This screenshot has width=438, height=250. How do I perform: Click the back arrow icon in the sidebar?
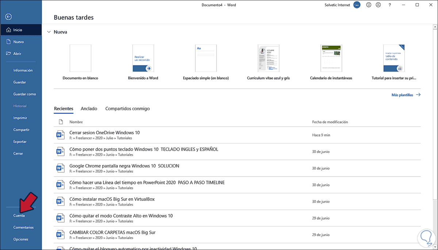[x=9, y=17]
